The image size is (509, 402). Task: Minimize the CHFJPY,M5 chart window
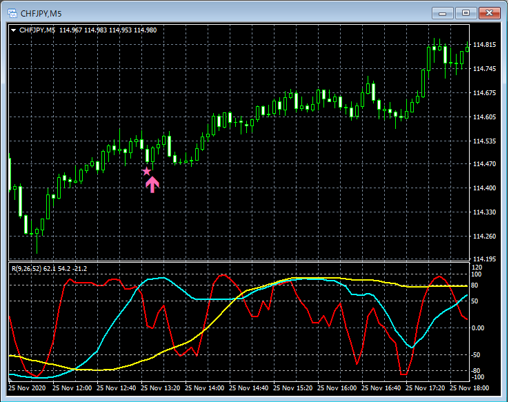pyautogui.click(x=442, y=12)
